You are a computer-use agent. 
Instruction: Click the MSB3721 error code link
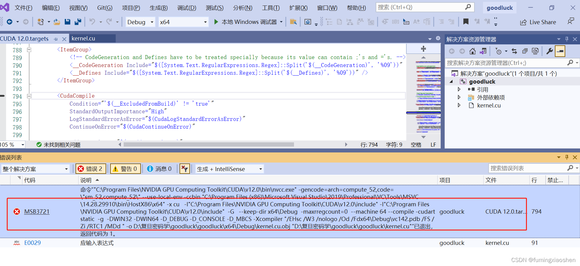pos(37,212)
